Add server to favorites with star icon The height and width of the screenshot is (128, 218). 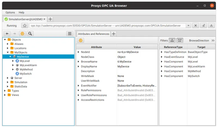25,26
